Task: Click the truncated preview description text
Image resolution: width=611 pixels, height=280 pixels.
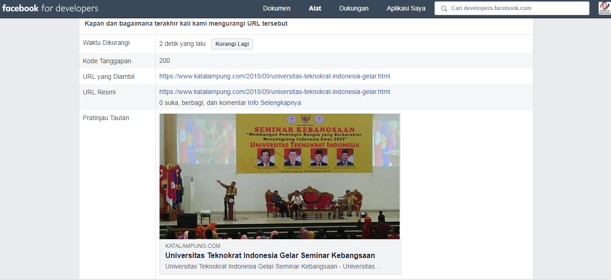Action: tap(273, 266)
